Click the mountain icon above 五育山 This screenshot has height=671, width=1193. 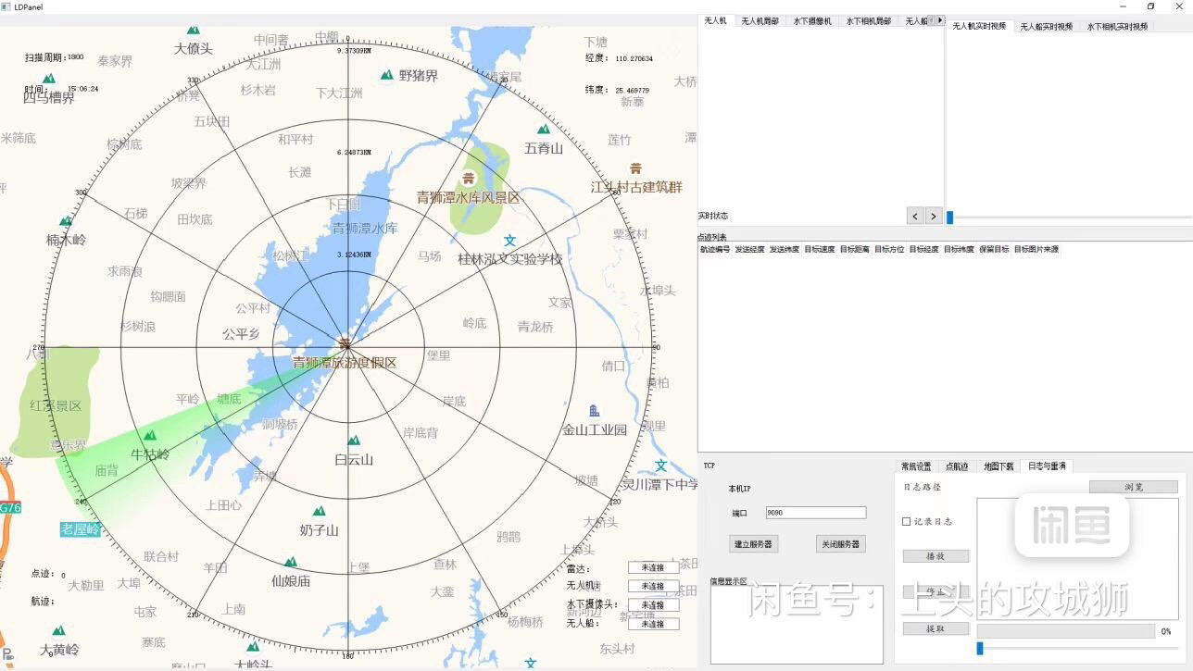pyautogui.click(x=543, y=130)
